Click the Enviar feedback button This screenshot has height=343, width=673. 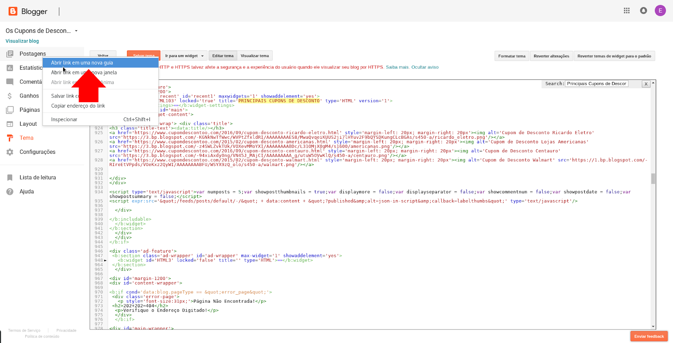pyautogui.click(x=649, y=336)
